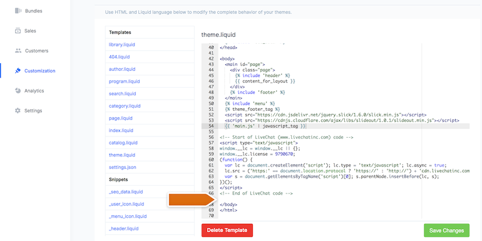Viewport: 482px width, 241px height.
Task: Open program.liquid template
Action: pos(124,81)
